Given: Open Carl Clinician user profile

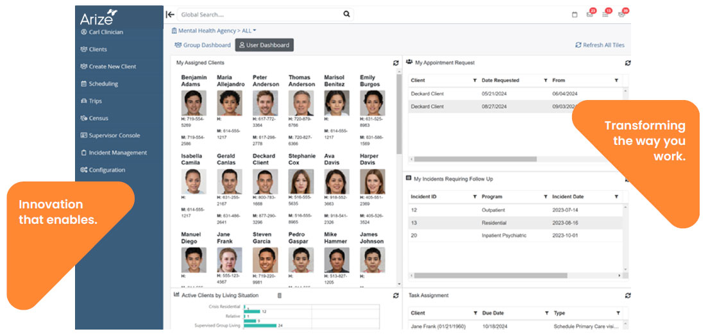Looking at the screenshot, I should point(101,32).
